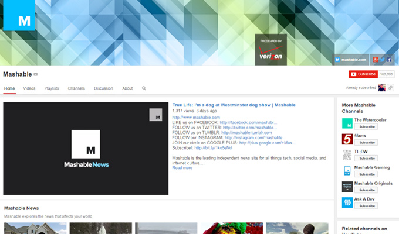
Task: Open the instagram.com/mashable link
Action: tap(253, 137)
